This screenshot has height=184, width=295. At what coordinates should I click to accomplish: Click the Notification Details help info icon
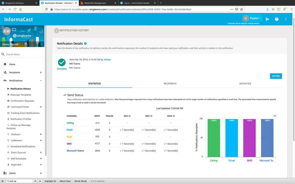(x=85, y=44)
